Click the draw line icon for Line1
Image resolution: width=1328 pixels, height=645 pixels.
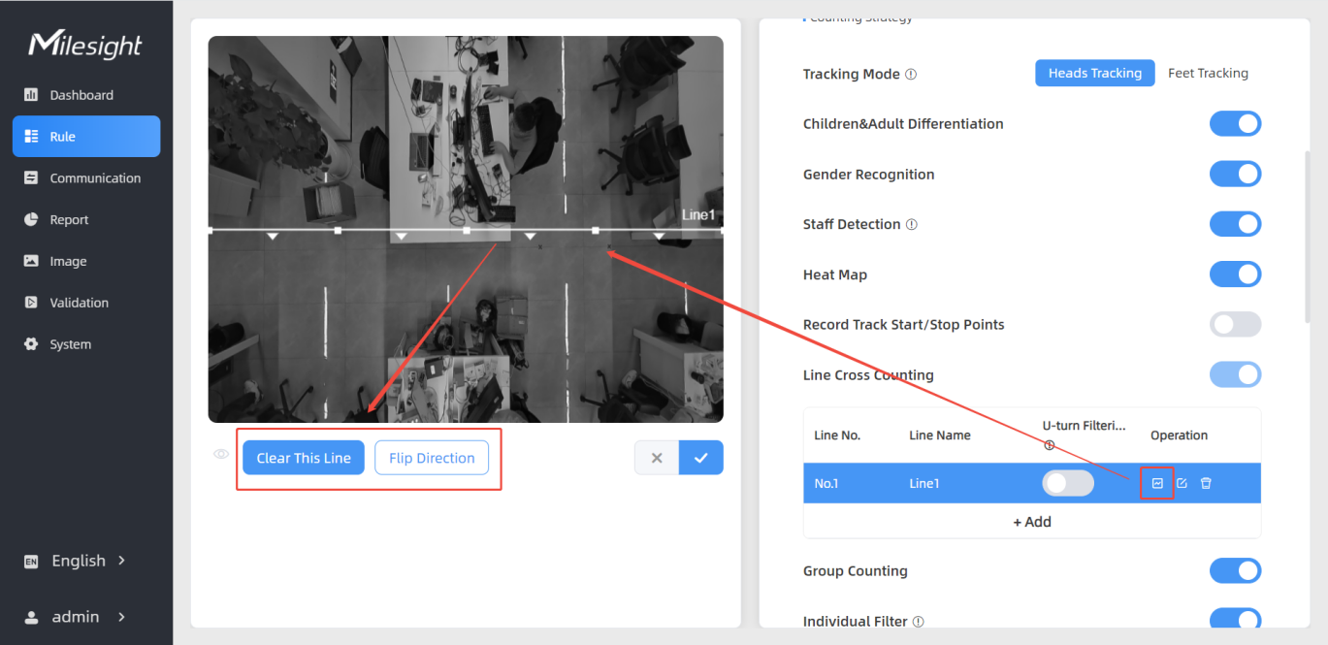point(1157,483)
